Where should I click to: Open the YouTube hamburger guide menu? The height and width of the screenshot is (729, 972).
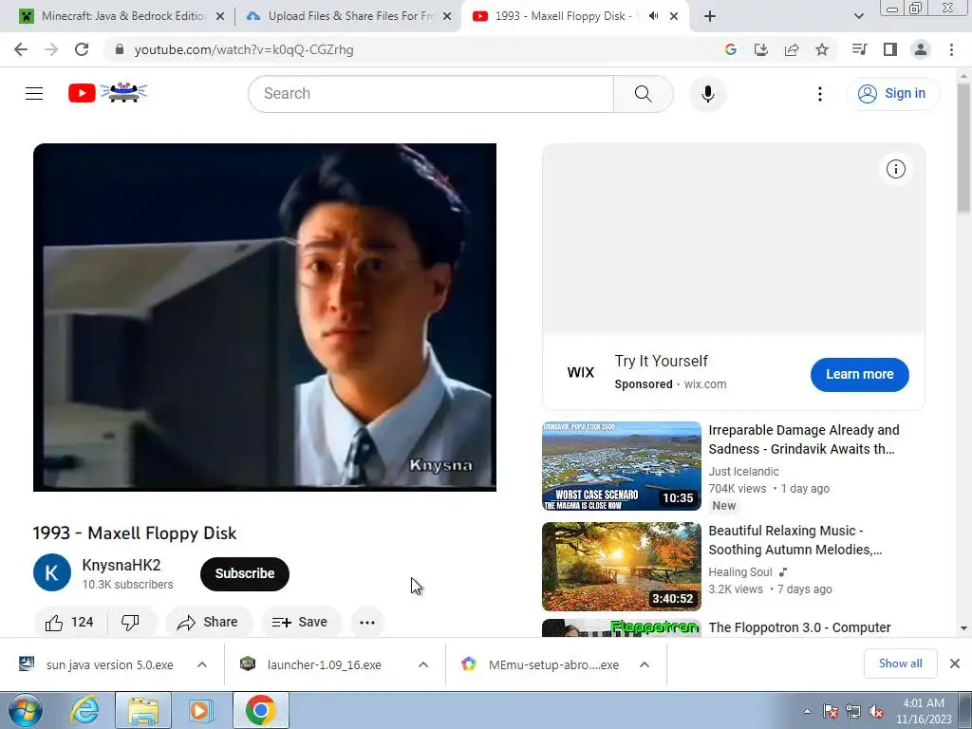(34, 94)
